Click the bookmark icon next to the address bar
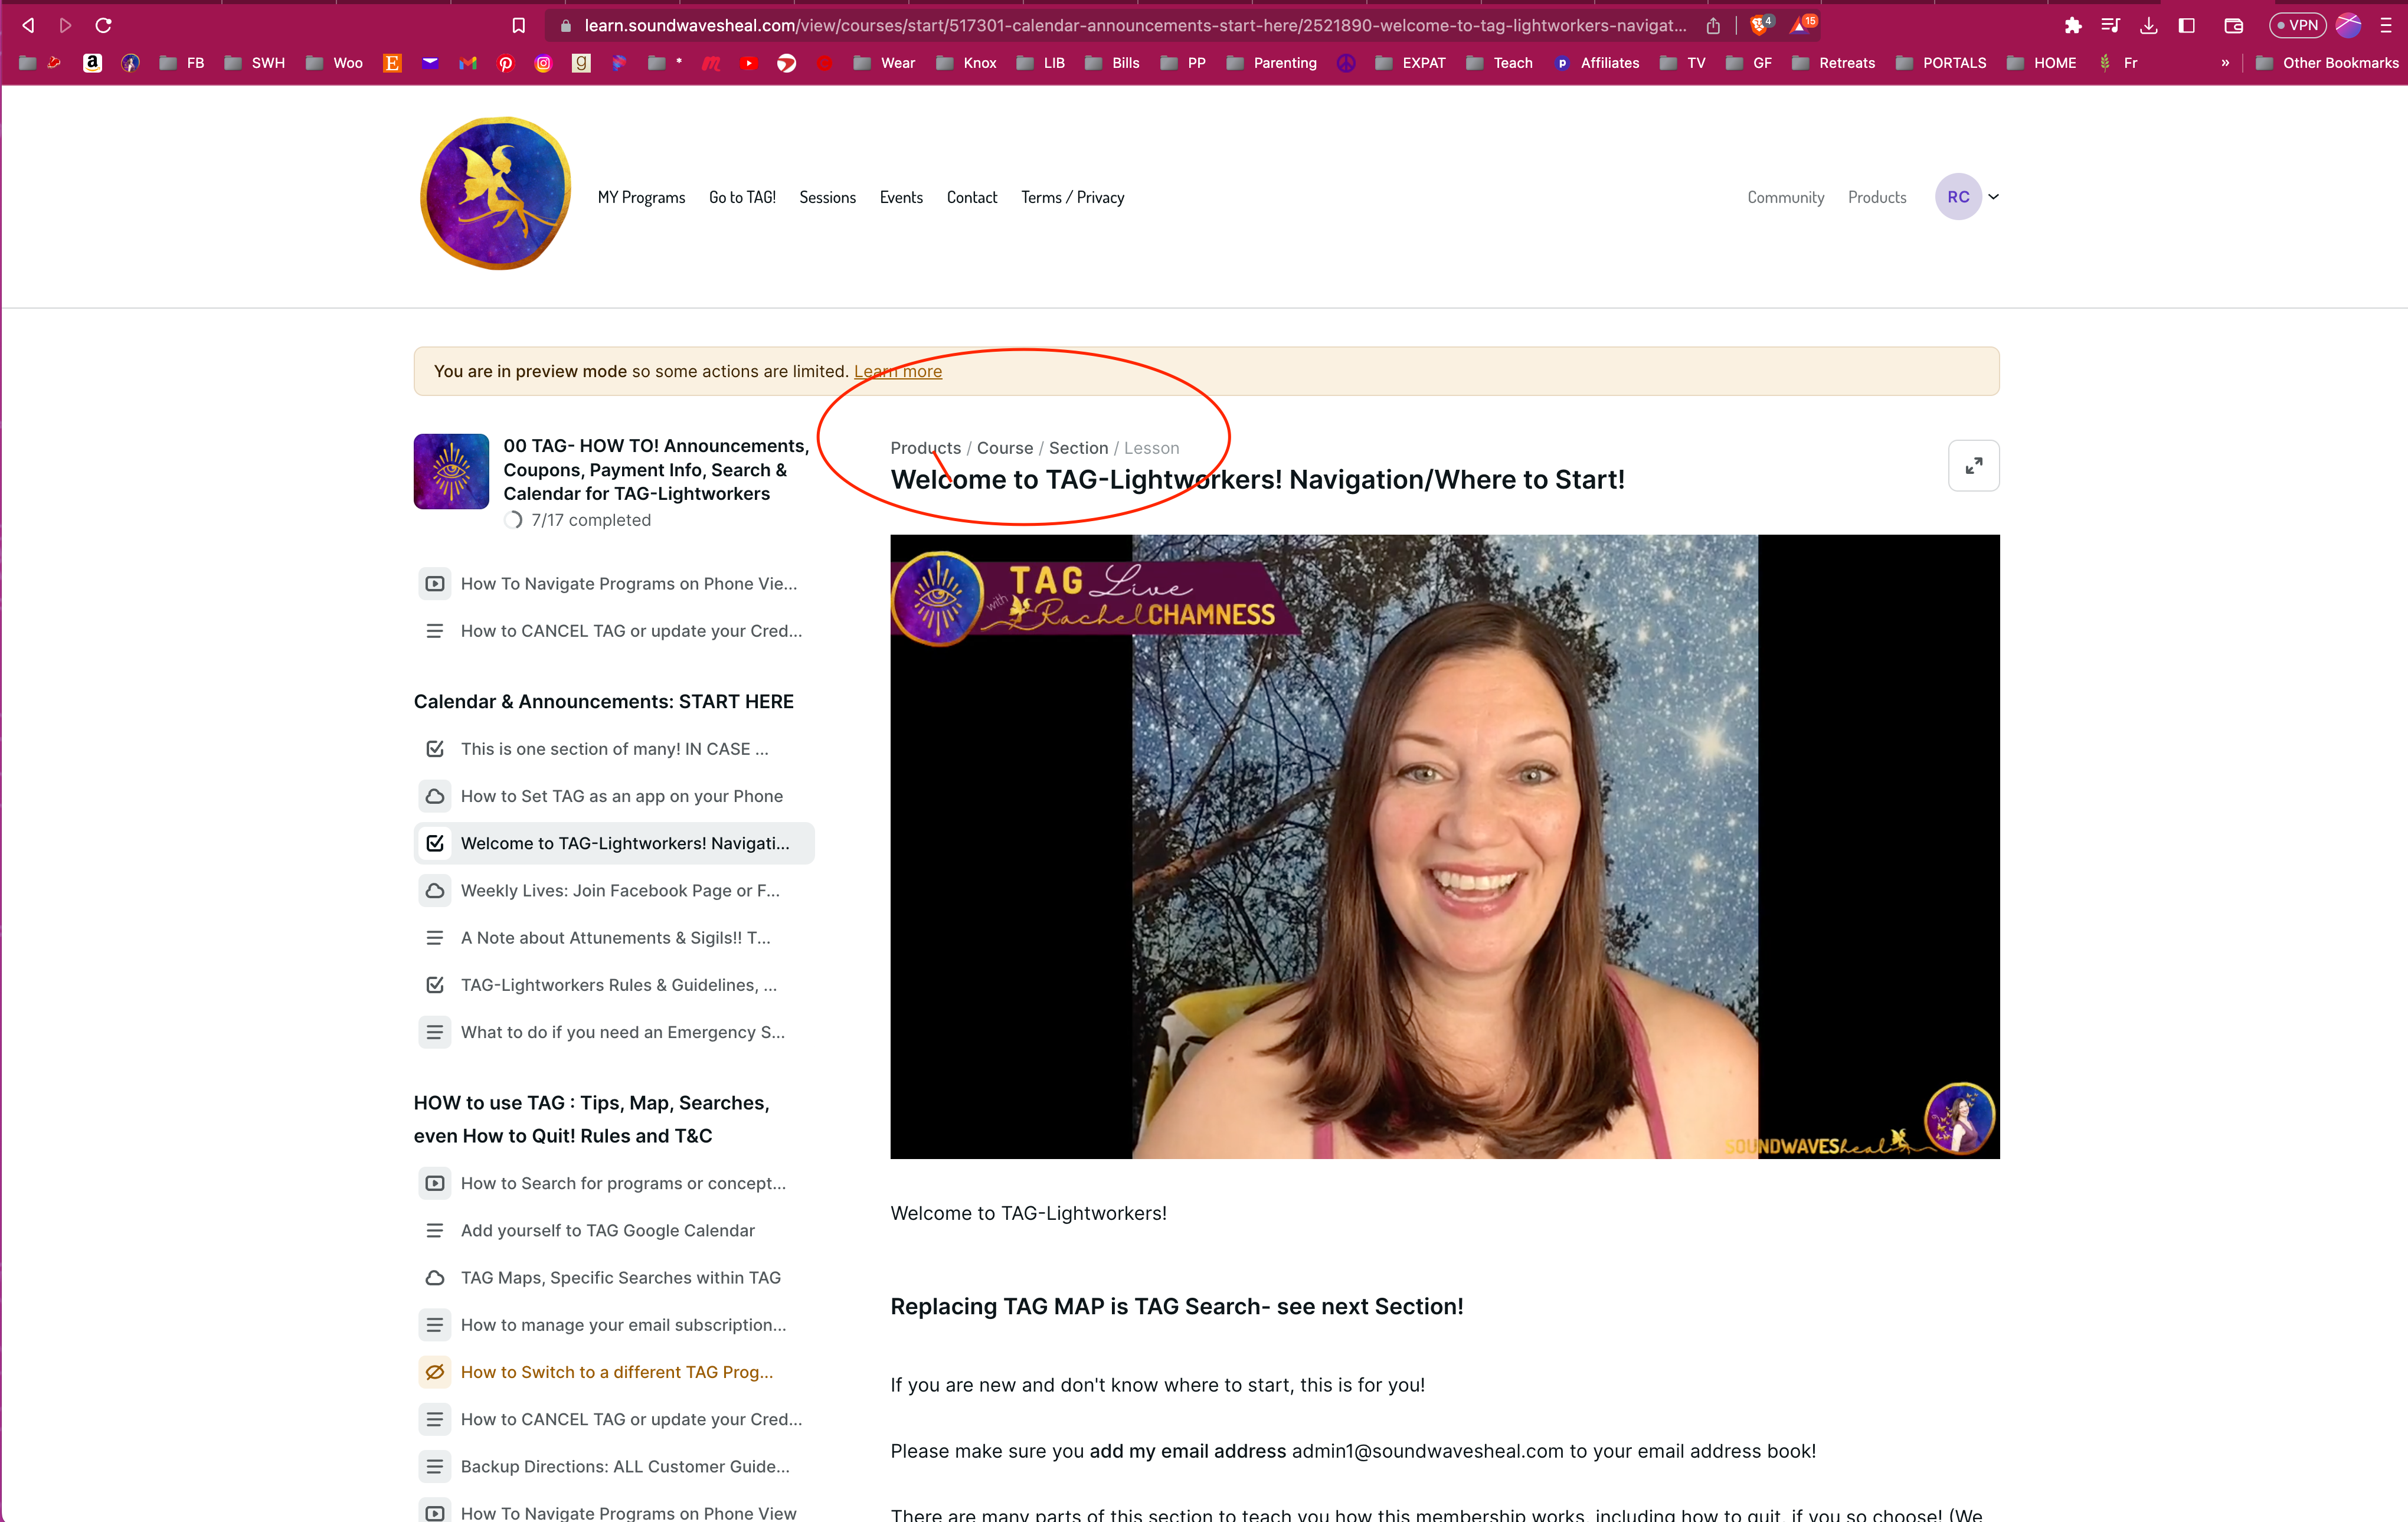Screen dimensions: 2408x1522 tap(518, 26)
